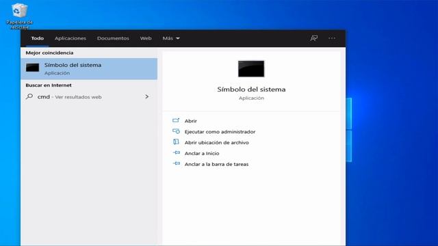Click the Mejor coincidencia heading
Viewport: 438px width, 246px height.
coord(49,53)
